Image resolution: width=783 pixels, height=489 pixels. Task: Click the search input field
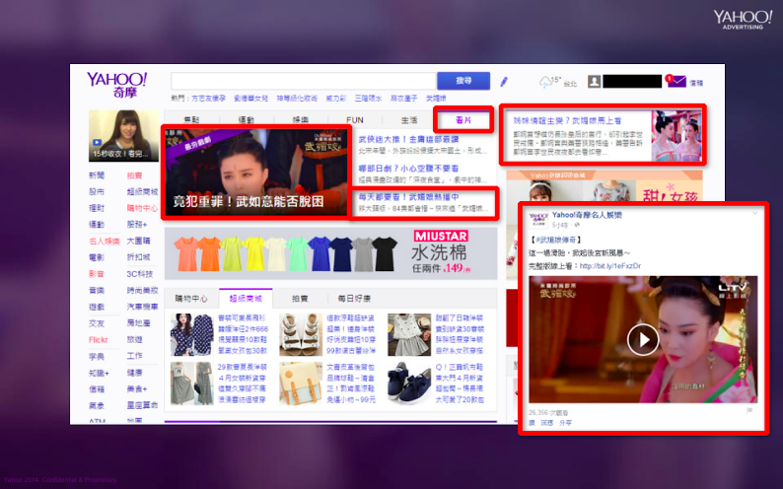click(304, 81)
